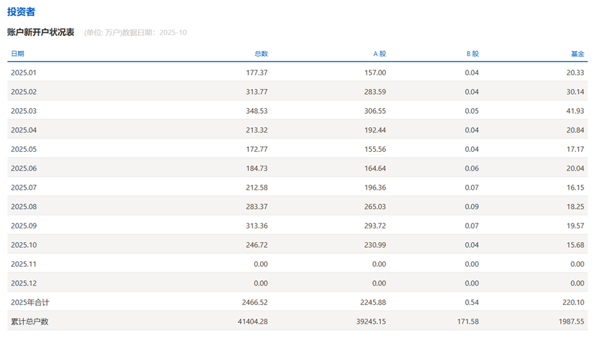This screenshot has width=598, height=338.
Task: Click the 总数 column header
Action: 261,53
